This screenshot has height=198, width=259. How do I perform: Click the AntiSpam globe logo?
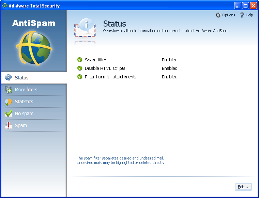[x=34, y=48]
